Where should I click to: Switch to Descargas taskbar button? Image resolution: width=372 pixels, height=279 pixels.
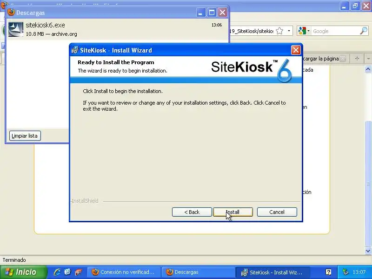point(198,272)
